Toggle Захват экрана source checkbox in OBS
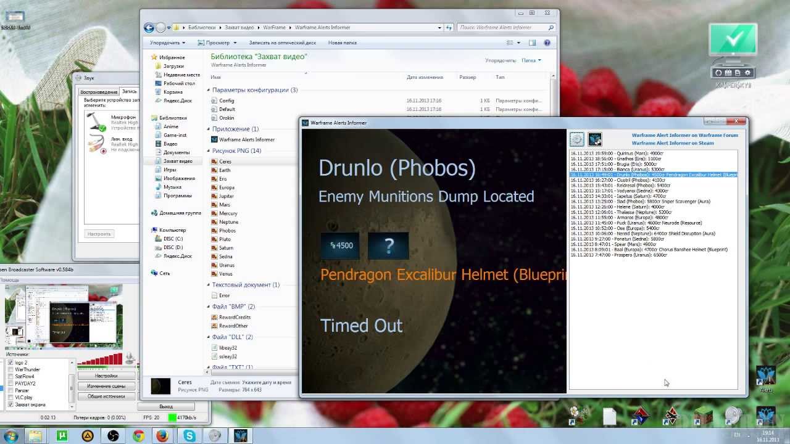The image size is (790, 444). pyautogui.click(x=10, y=405)
